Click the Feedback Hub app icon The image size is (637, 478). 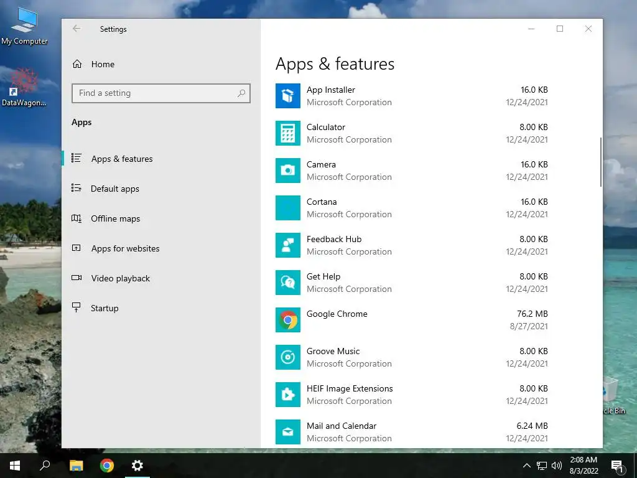point(287,245)
